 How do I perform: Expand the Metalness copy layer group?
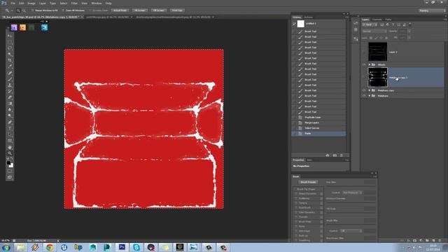(x=370, y=90)
